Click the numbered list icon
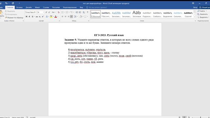The height and width of the screenshot is (118, 210). tap(67, 12)
